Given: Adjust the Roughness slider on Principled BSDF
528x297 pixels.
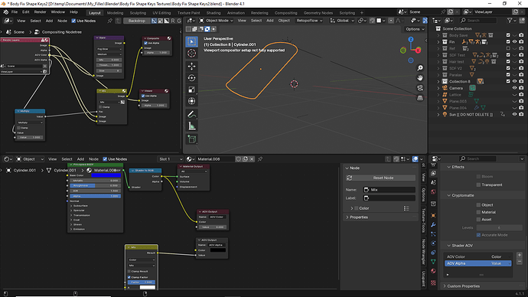Looking at the screenshot, I should pyautogui.click(x=95, y=185).
